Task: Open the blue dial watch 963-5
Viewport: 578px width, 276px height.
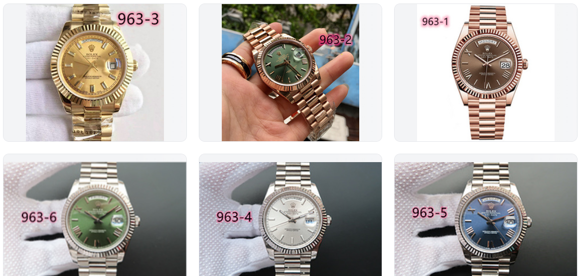Action: click(485, 219)
